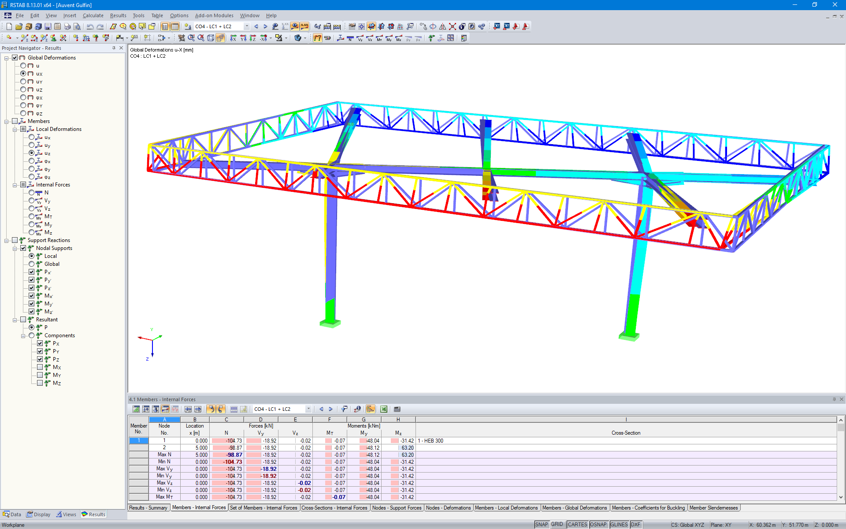Open load case dropdown in main toolbar

tap(247, 26)
